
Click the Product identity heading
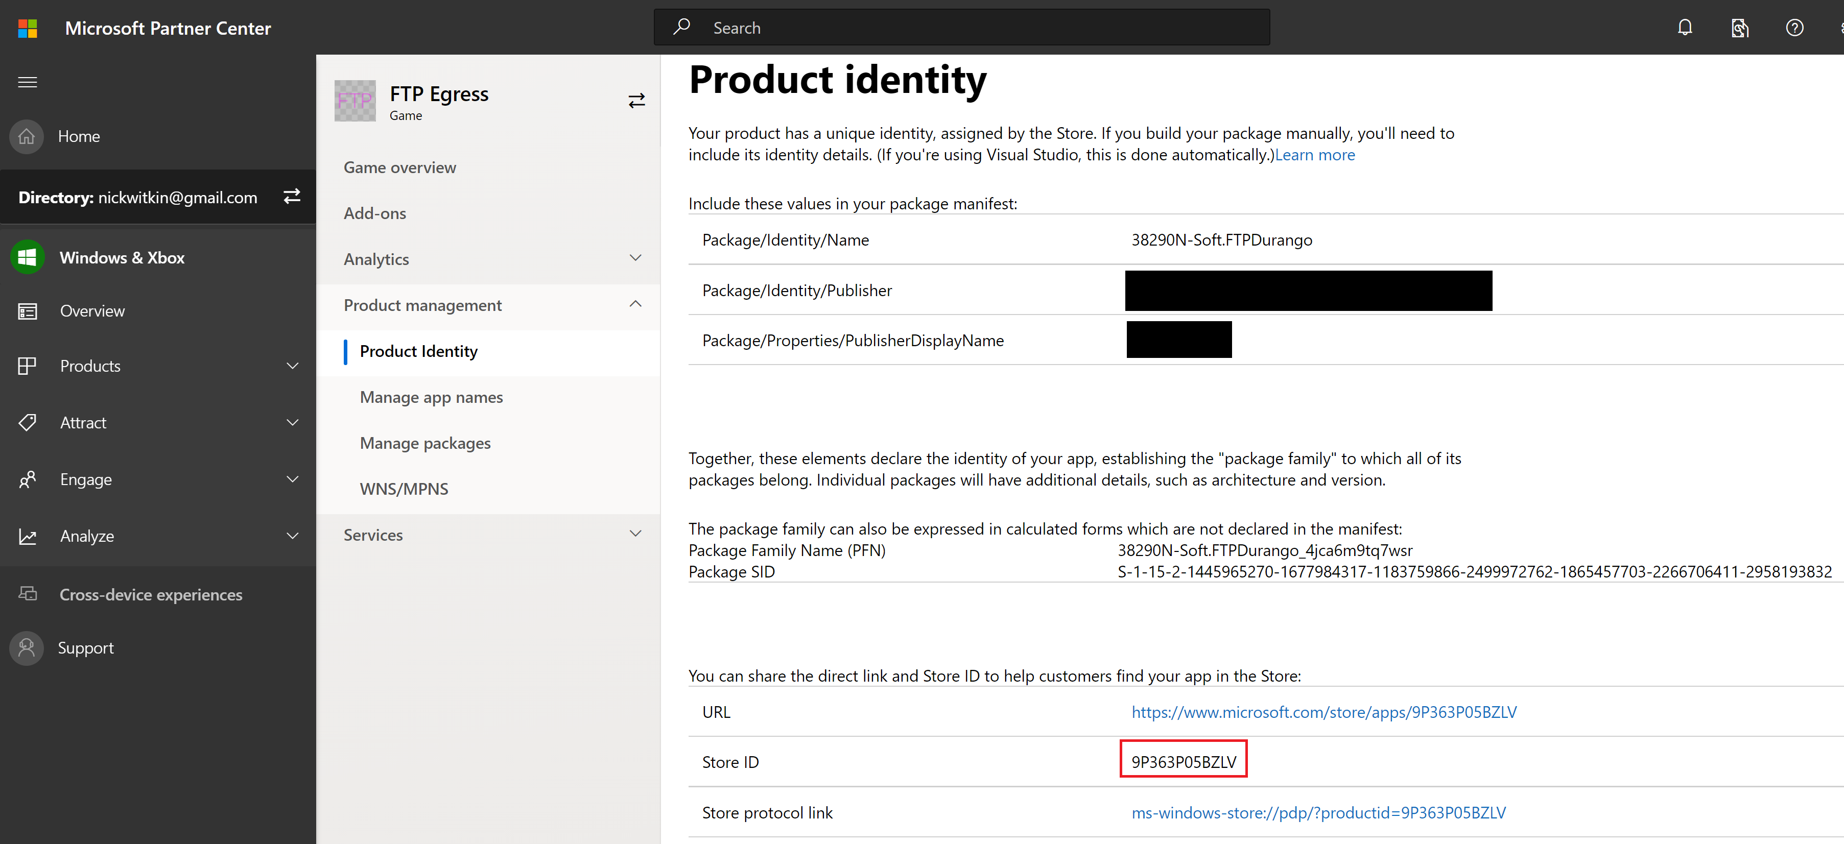838,79
